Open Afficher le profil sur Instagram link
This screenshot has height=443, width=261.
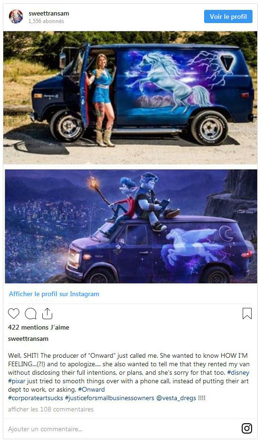[54, 294]
